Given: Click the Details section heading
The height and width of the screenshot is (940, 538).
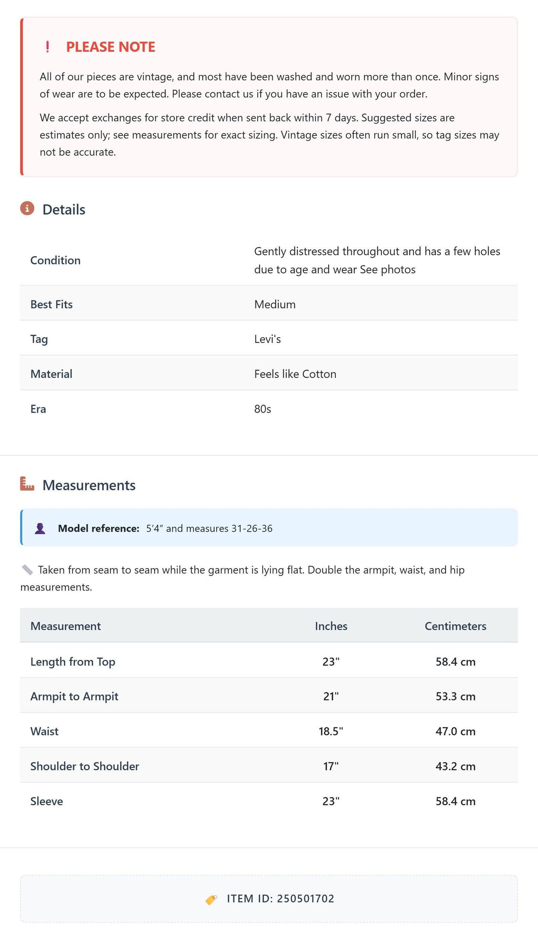Looking at the screenshot, I should (x=64, y=210).
